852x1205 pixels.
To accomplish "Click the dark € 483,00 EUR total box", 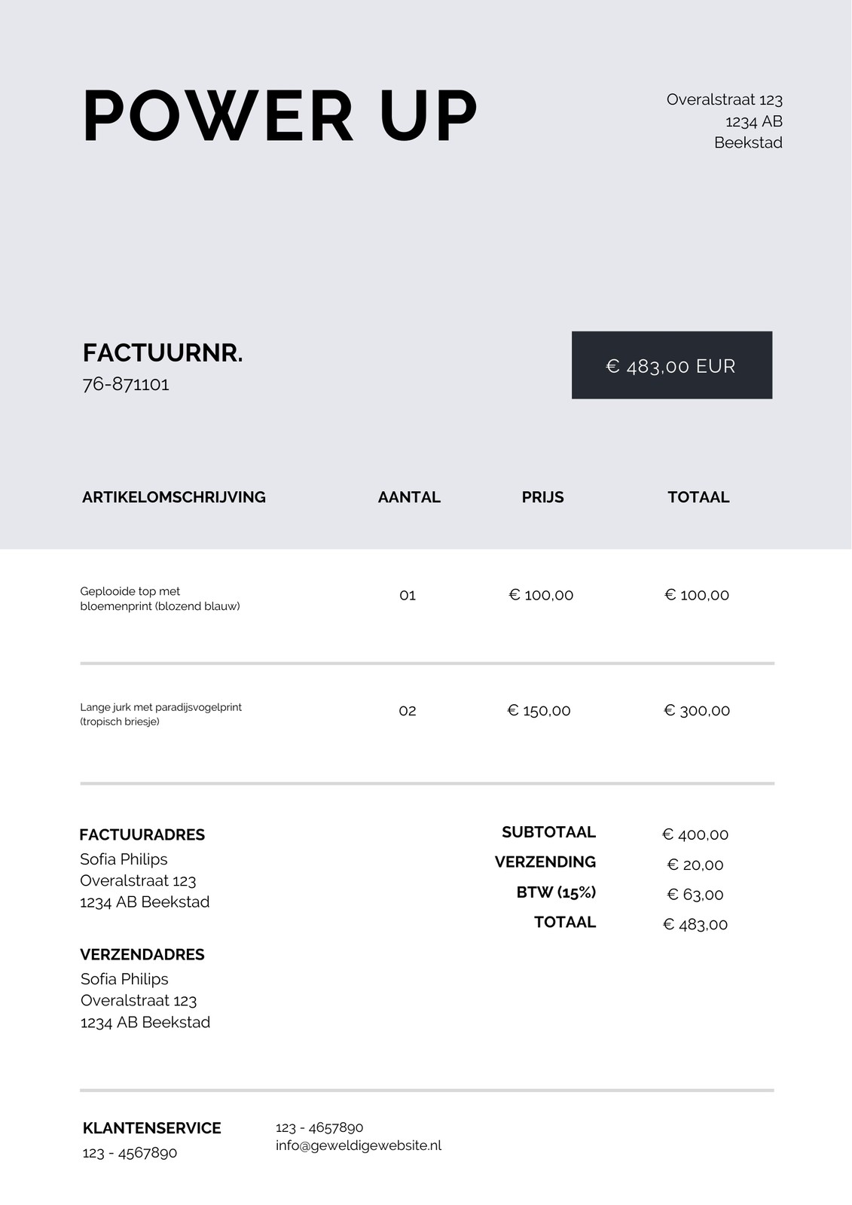I will [x=672, y=365].
